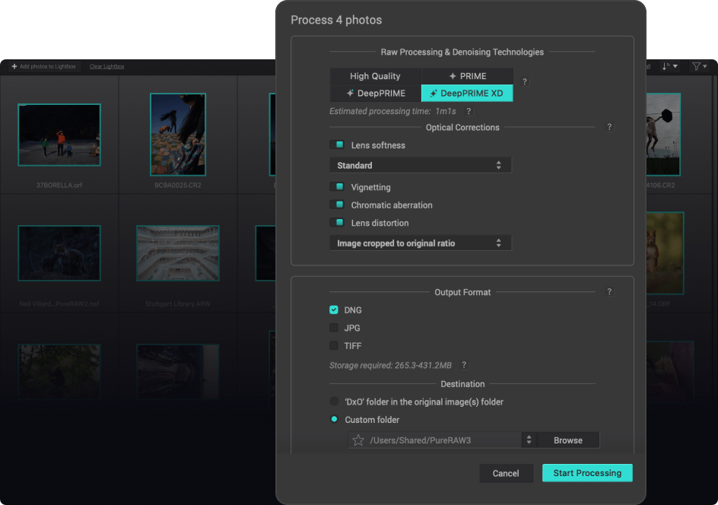This screenshot has height=505, width=718.
Task: Select the DeepPRIME XD denoising mode
Action: coord(467,94)
